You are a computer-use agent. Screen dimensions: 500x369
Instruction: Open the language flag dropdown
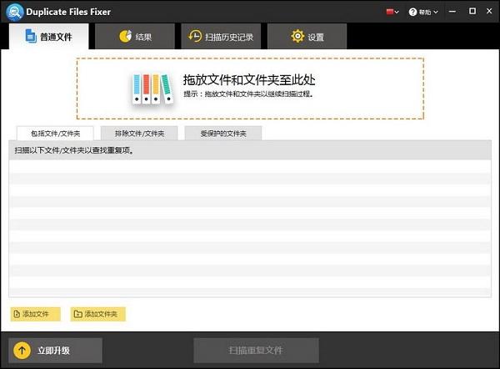tap(392, 12)
